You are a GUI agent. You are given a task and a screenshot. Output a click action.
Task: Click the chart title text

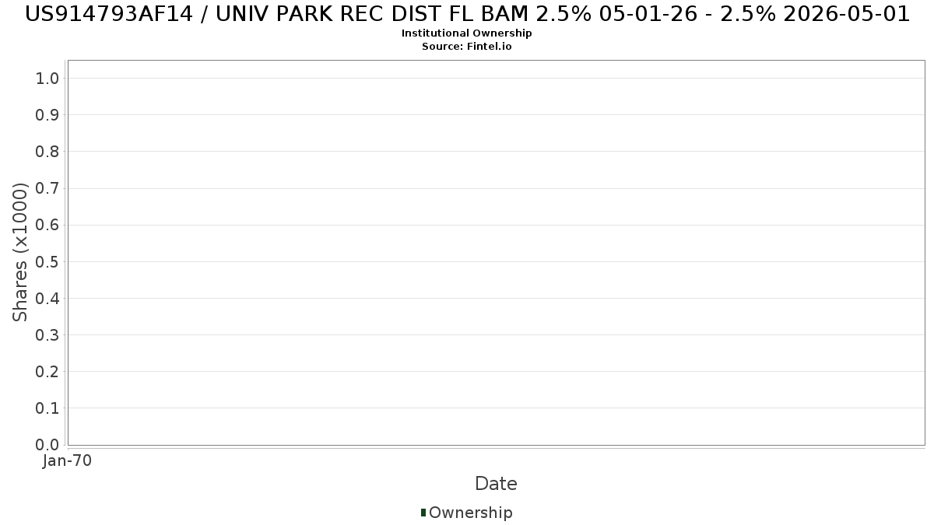[467, 14]
